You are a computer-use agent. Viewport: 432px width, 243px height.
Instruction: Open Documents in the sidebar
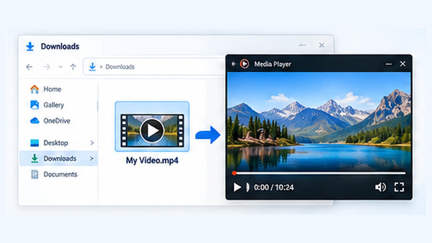[54, 174]
